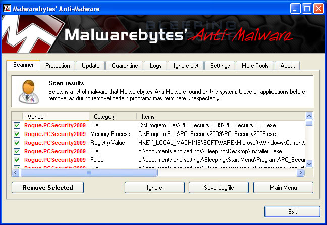Maximize the Malwarebytes window
This screenshot has height=225, width=327.
click(307, 9)
